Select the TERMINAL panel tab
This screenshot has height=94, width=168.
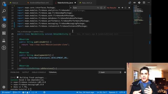[x=53, y=72]
